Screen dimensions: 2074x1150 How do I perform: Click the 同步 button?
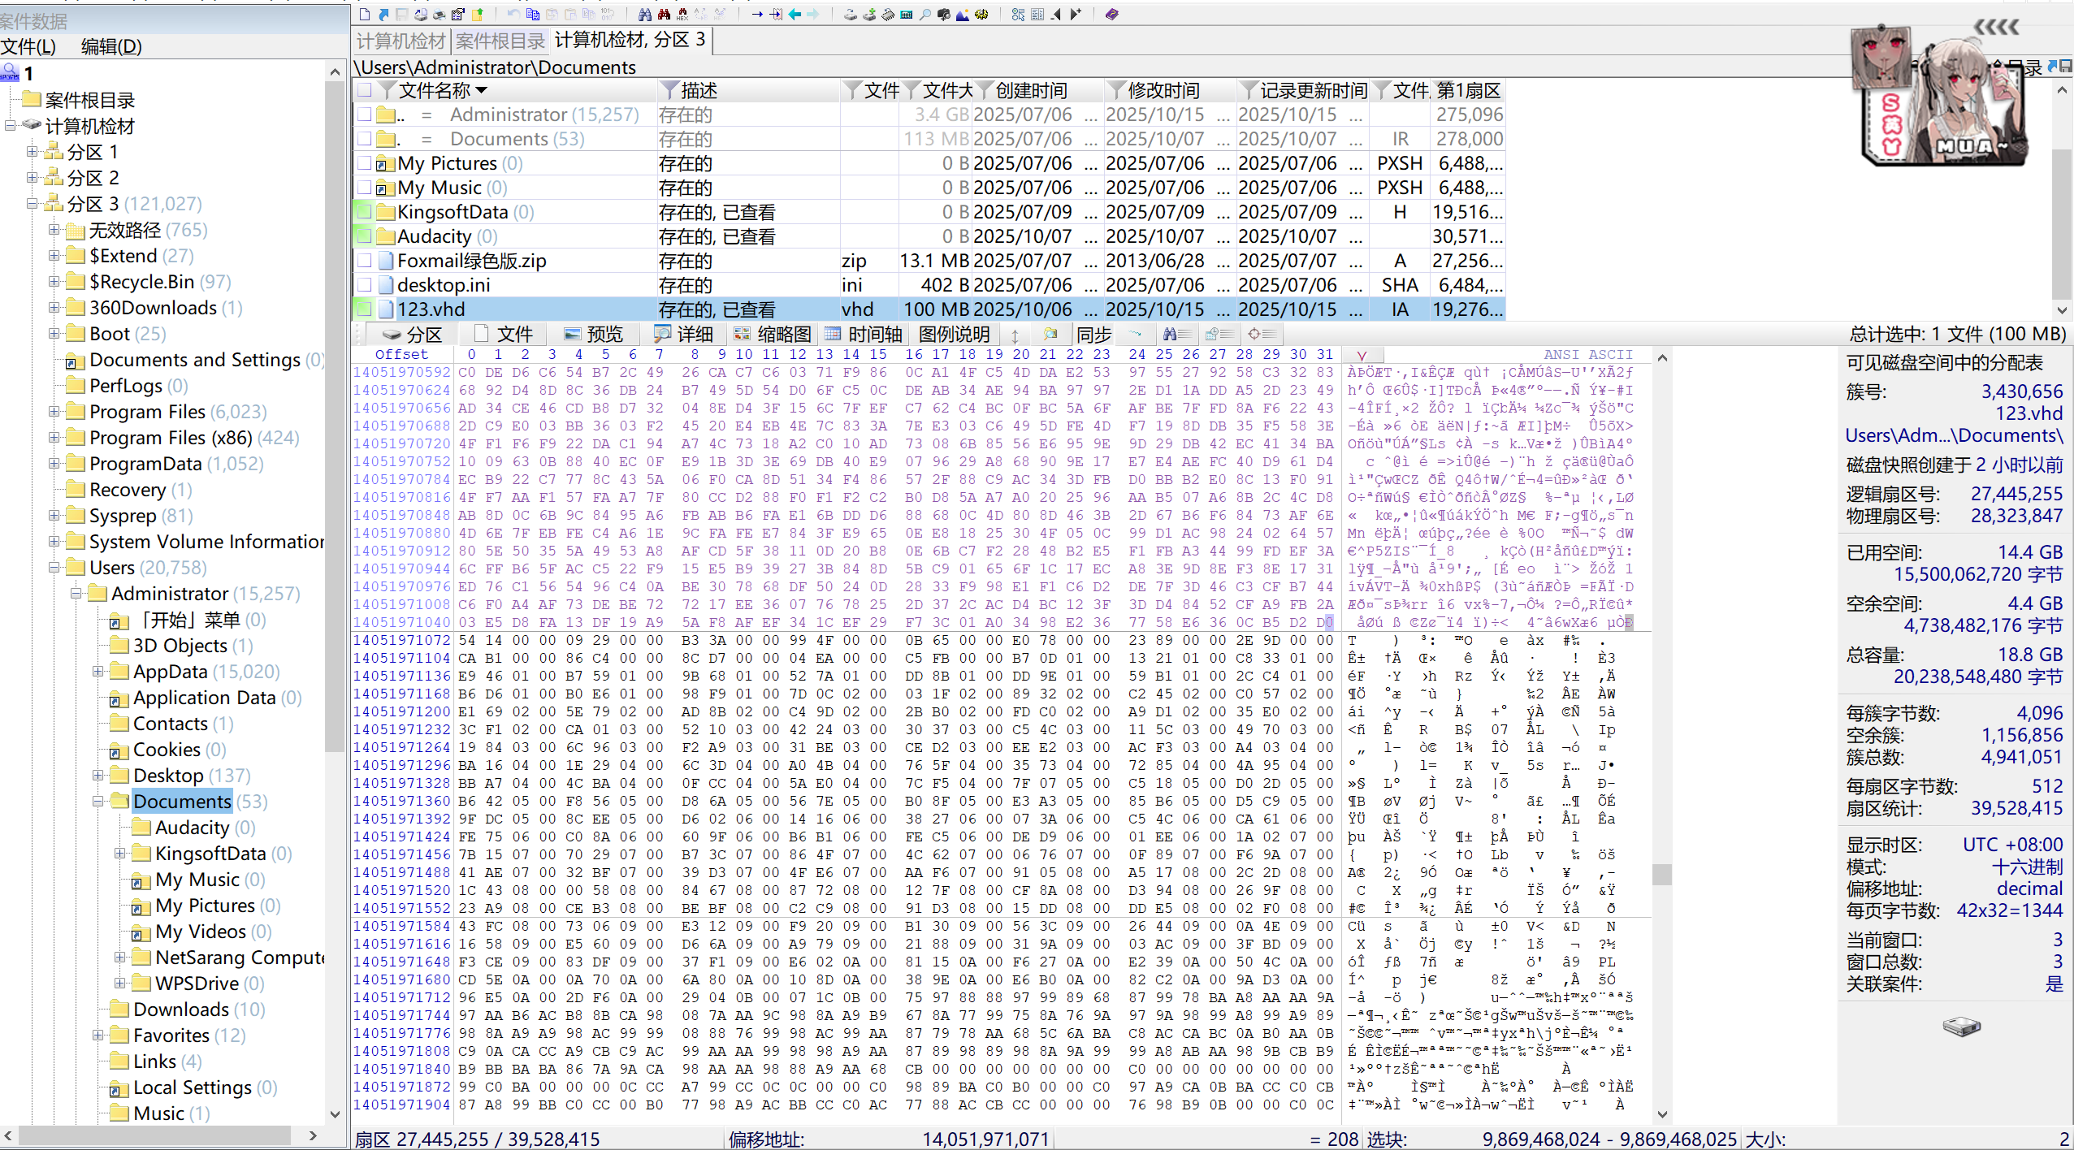1093,335
